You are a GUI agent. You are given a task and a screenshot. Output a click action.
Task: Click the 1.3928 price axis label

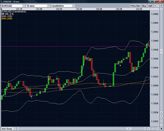coord(155,95)
